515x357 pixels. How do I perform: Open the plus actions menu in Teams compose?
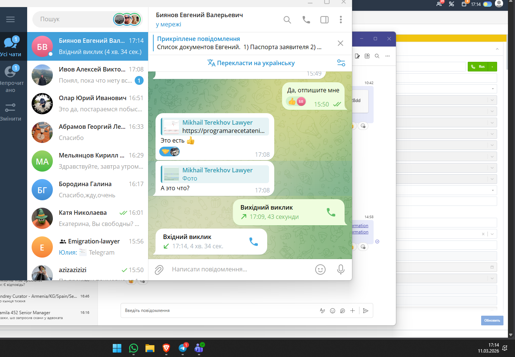pyautogui.click(x=352, y=311)
